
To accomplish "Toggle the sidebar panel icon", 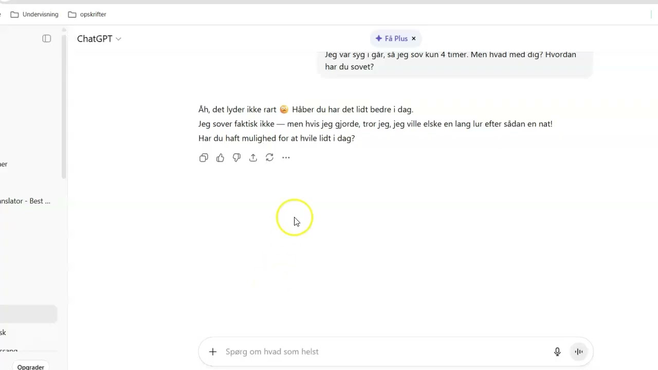I will (47, 39).
